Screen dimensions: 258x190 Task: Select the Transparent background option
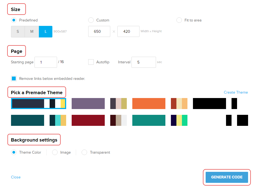(x=84, y=152)
